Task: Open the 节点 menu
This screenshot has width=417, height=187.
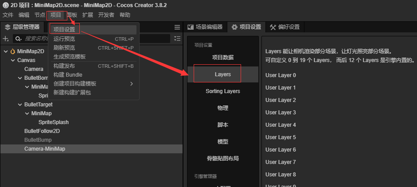Action: 40,15
